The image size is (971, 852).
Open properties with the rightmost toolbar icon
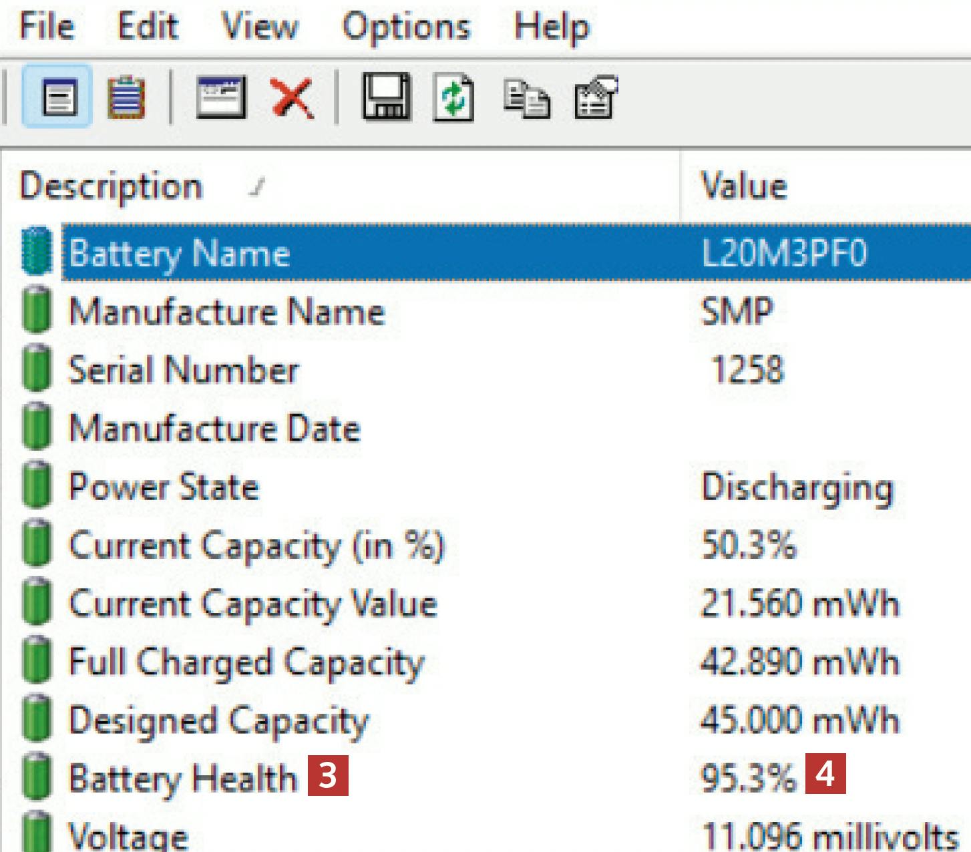(x=596, y=97)
